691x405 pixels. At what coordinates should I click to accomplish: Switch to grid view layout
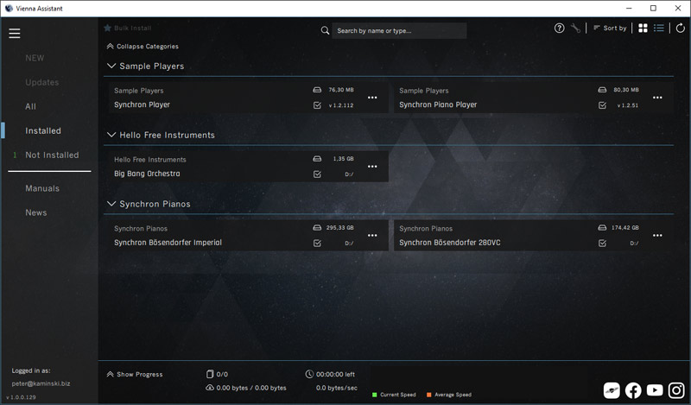click(x=643, y=28)
